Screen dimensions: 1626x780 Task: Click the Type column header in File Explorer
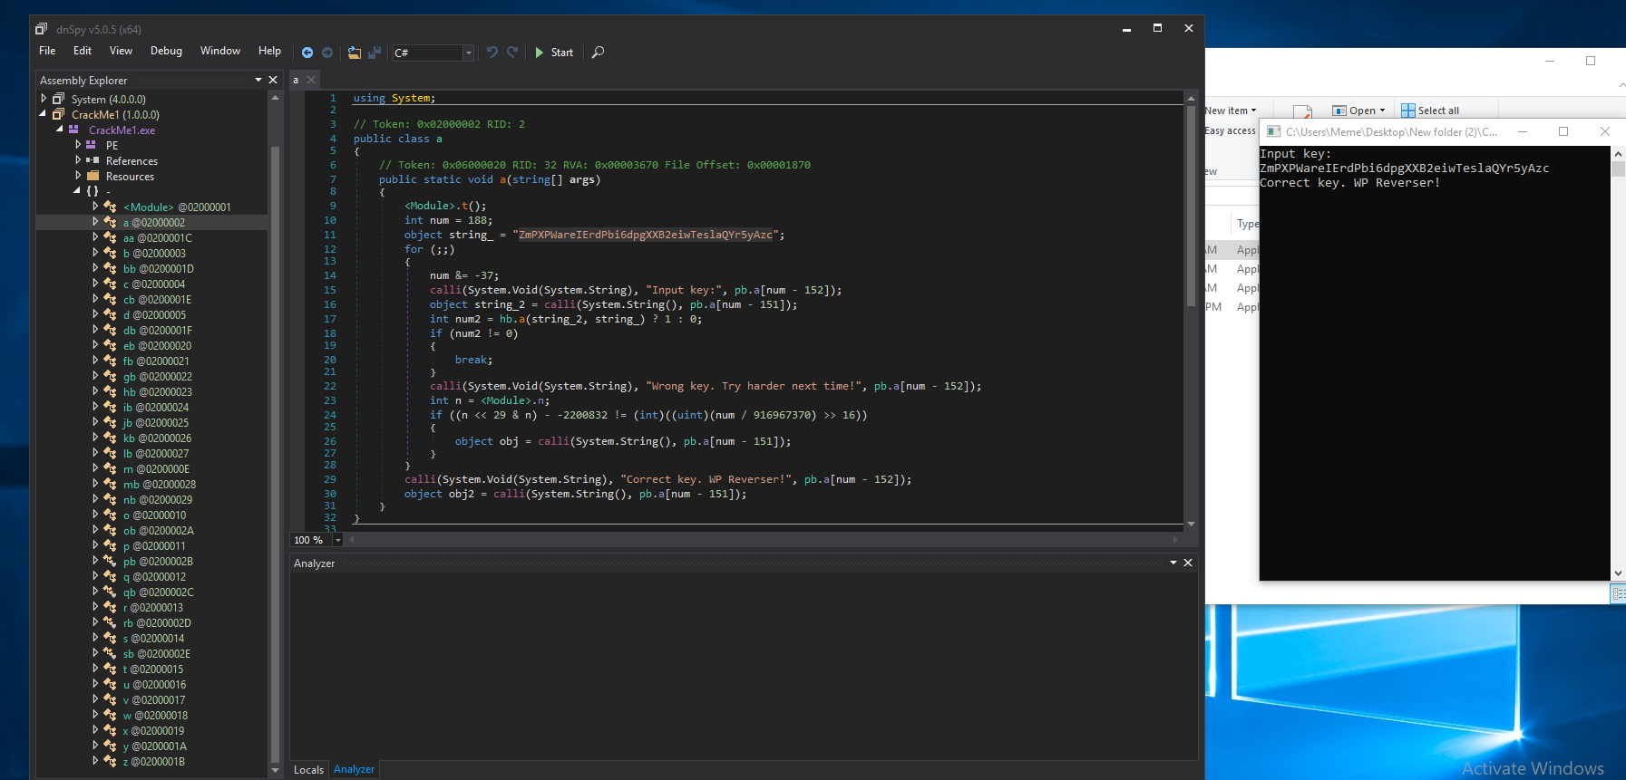[1247, 224]
